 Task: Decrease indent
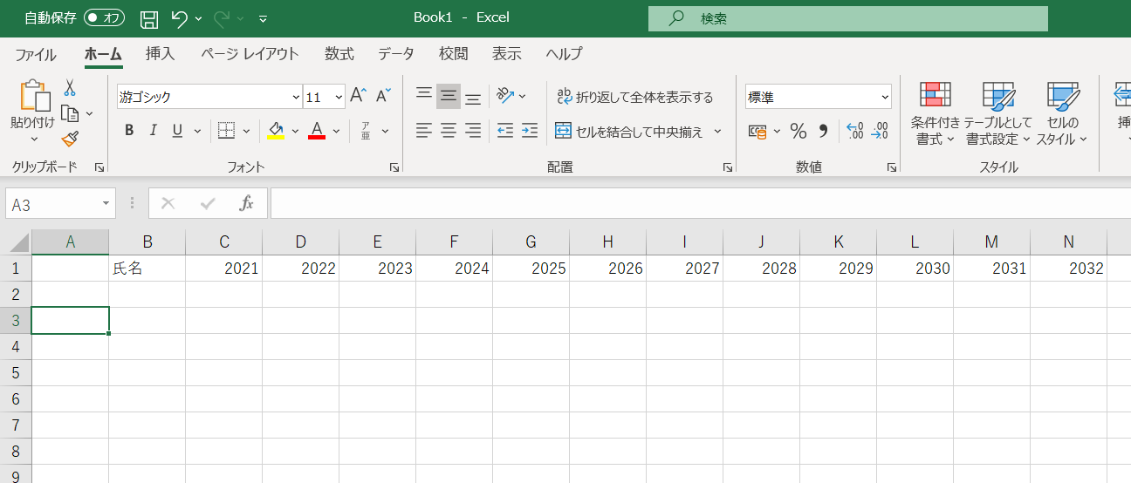[x=505, y=131]
